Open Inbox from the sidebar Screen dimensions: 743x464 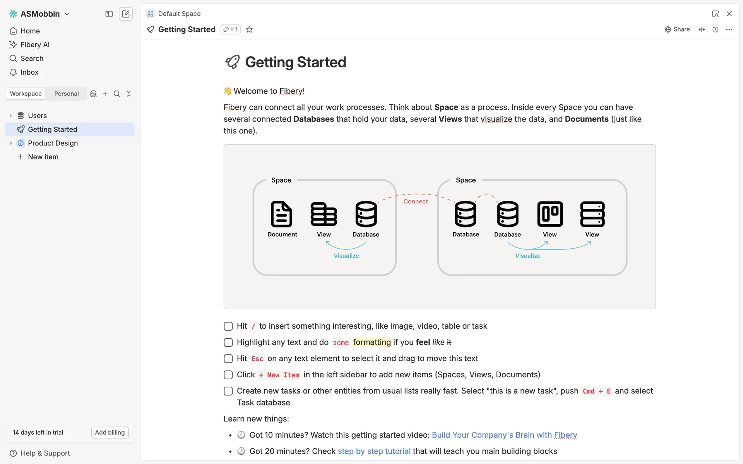point(29,72)
